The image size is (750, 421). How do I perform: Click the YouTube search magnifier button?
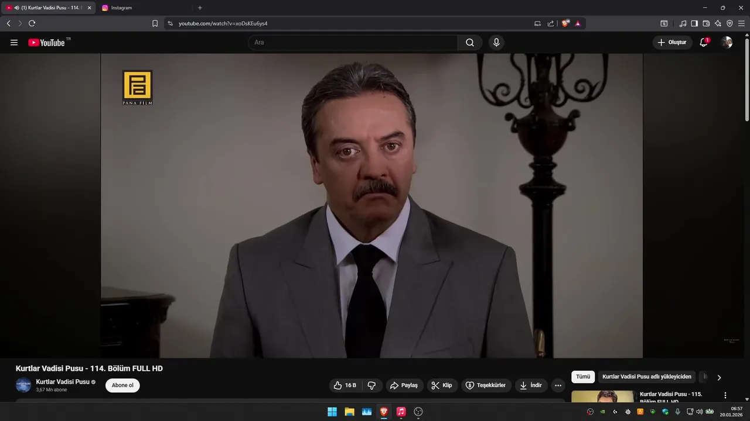click(470, 43)
